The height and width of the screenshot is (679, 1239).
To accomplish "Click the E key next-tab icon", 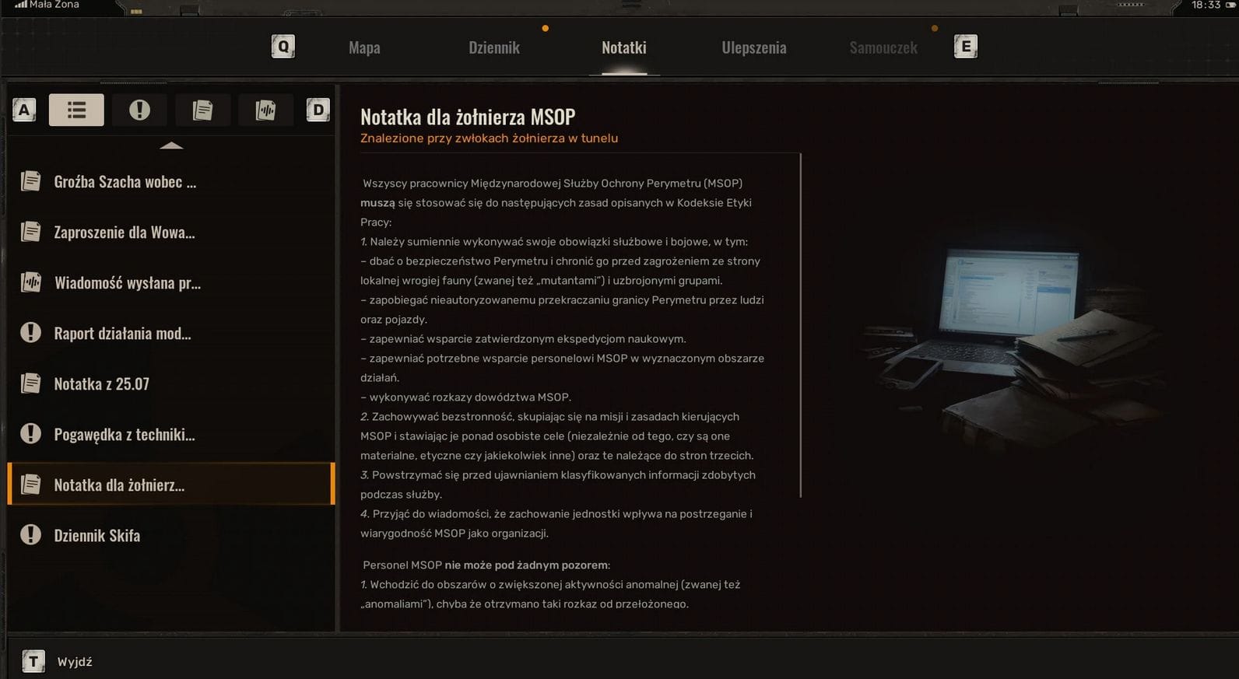I will [966, 47].
